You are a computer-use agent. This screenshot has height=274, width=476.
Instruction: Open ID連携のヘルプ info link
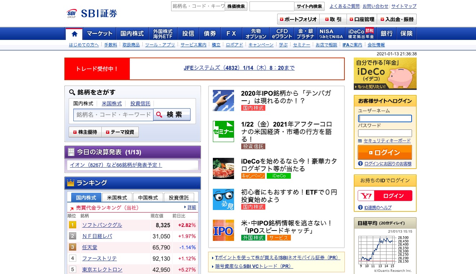point(378,207)
